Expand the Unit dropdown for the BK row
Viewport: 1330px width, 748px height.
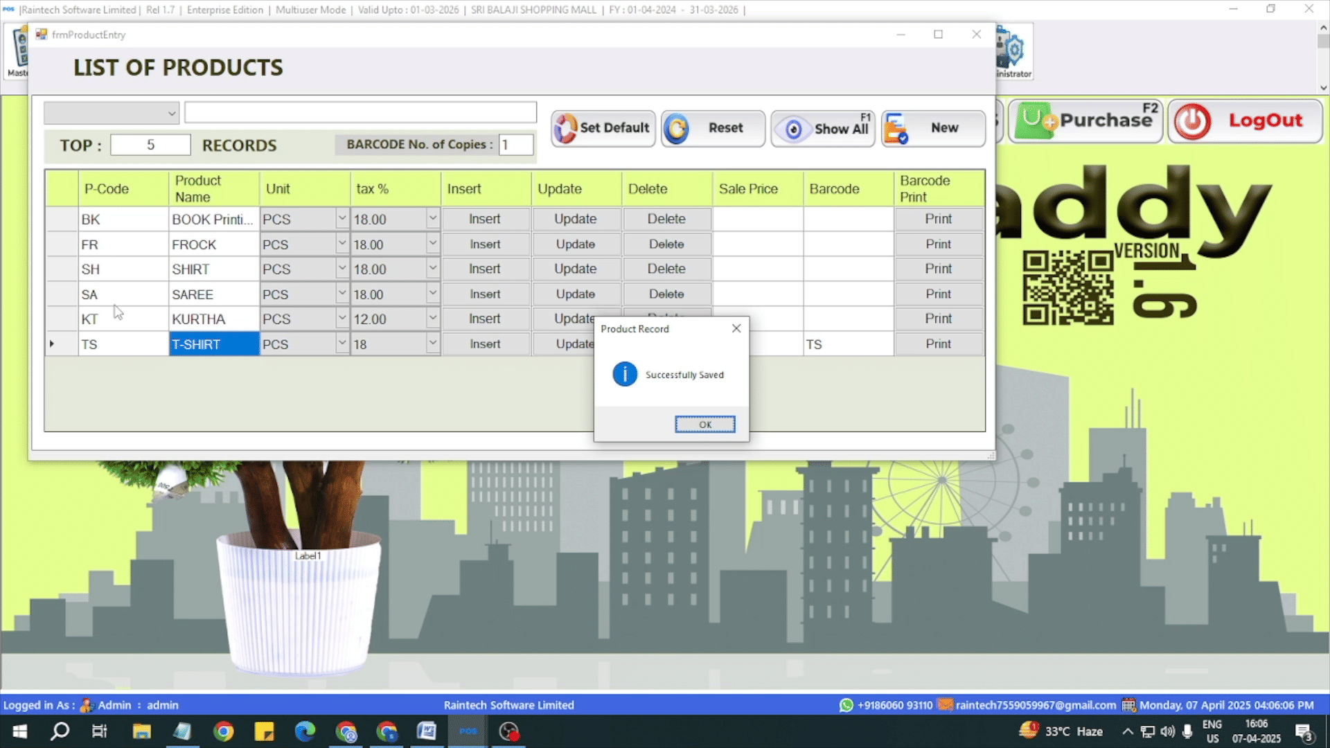click(342, 219)
